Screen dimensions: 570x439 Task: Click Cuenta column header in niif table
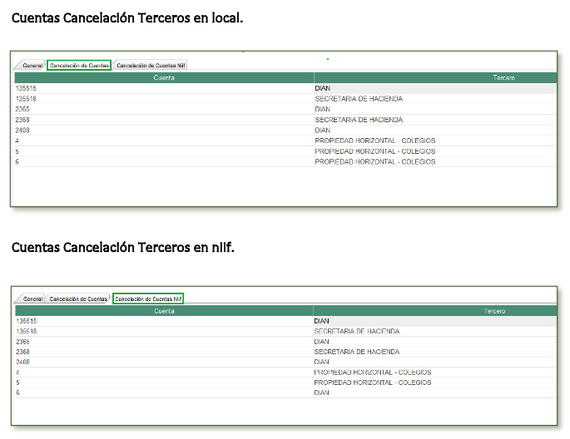162,311
